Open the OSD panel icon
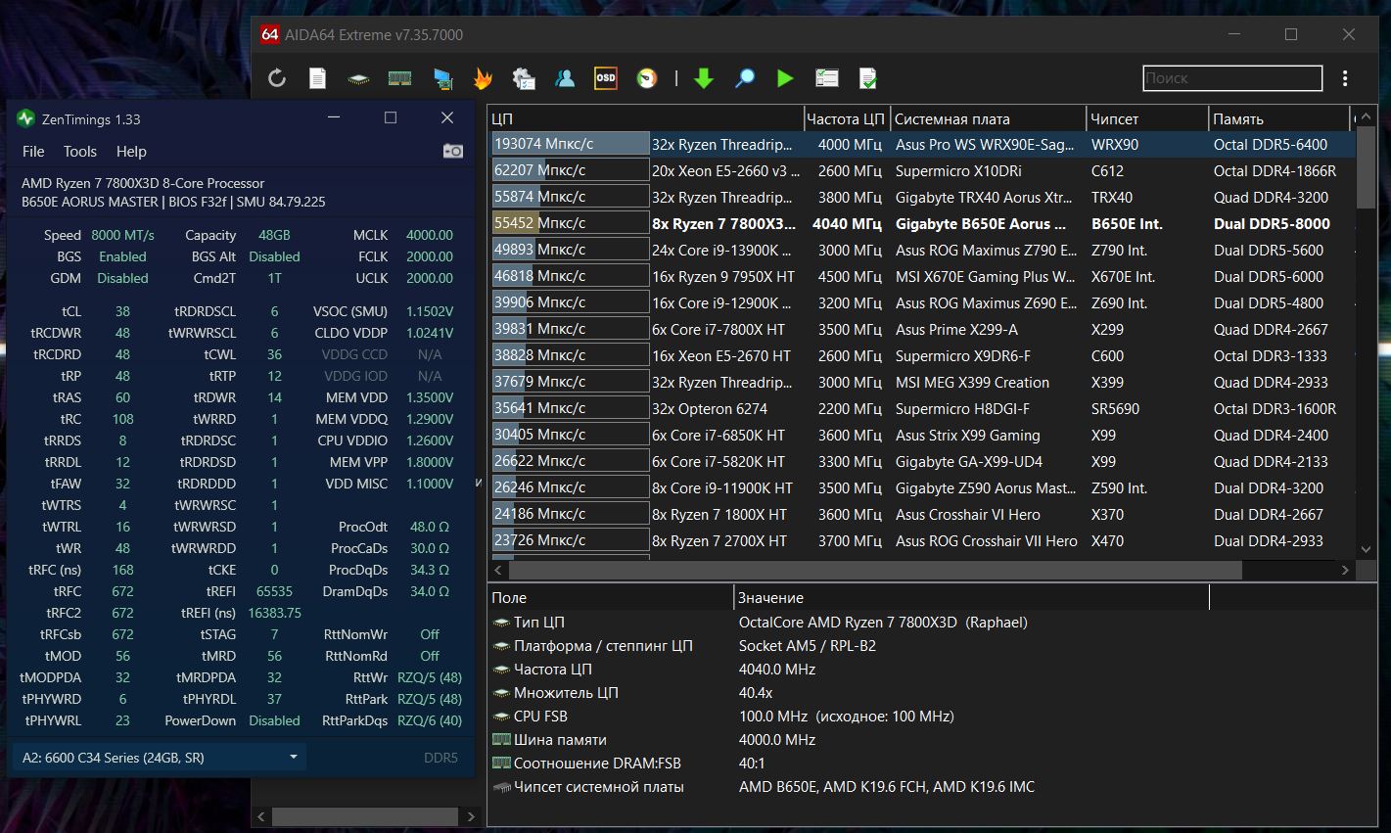The height and width of the screenshot is (833, 1391). pyautogui.click(x=606, y=78)
